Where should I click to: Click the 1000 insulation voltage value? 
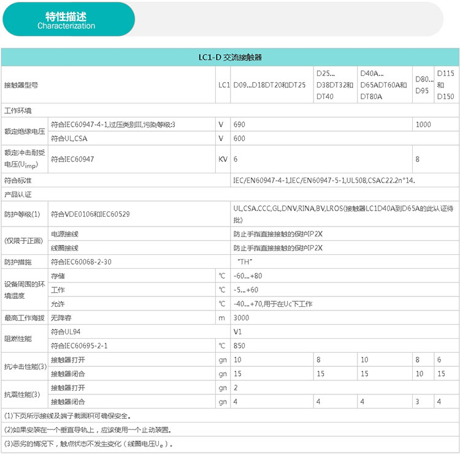pos(423,124)
